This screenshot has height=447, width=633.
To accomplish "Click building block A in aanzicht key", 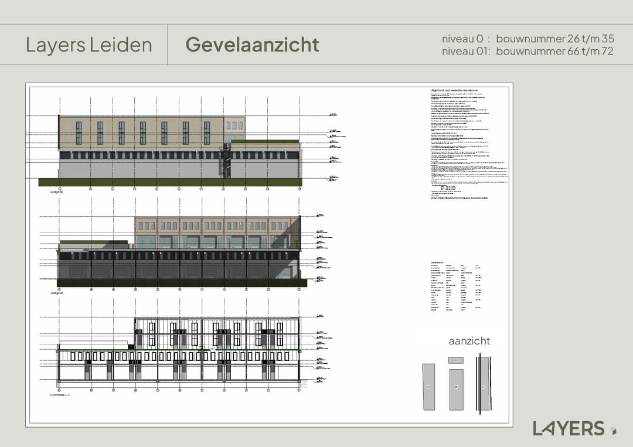I will 428,387.
